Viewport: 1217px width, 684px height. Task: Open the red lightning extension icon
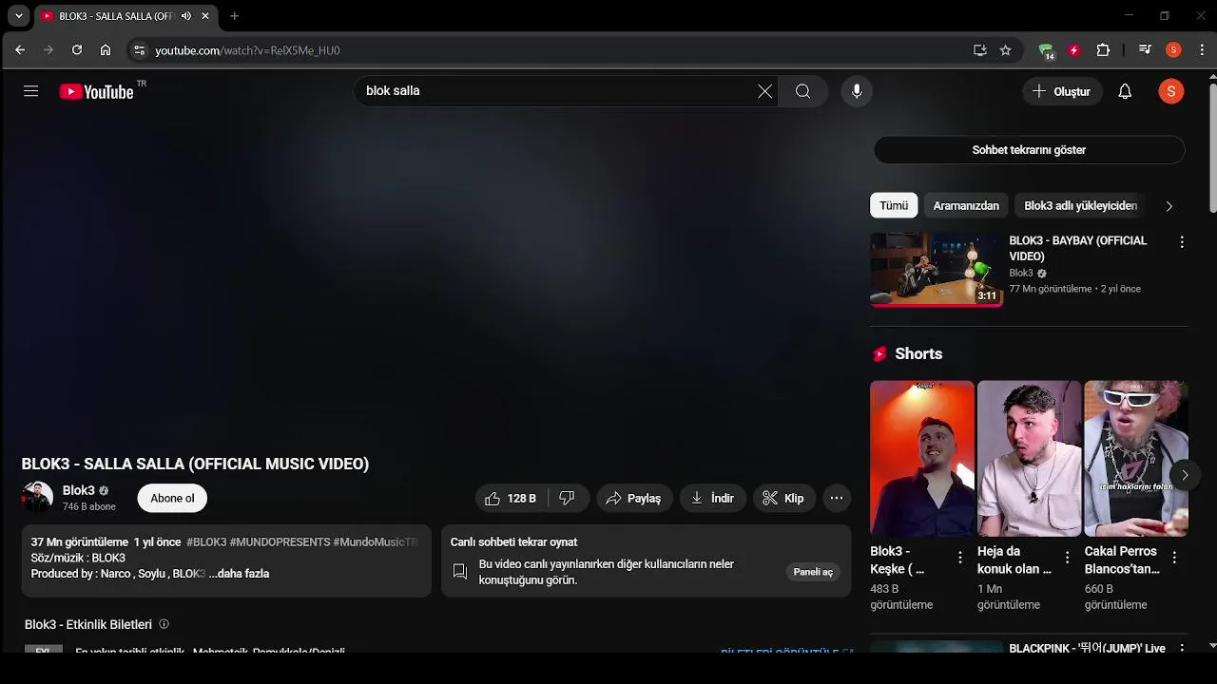[1074, 50]
